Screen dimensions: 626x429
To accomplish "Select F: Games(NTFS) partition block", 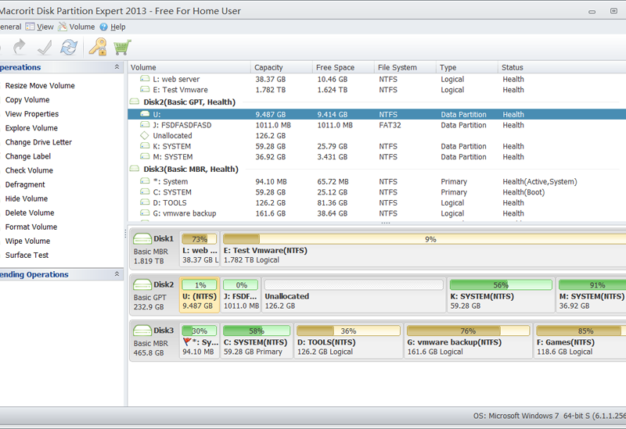I will tap(580, 341).
